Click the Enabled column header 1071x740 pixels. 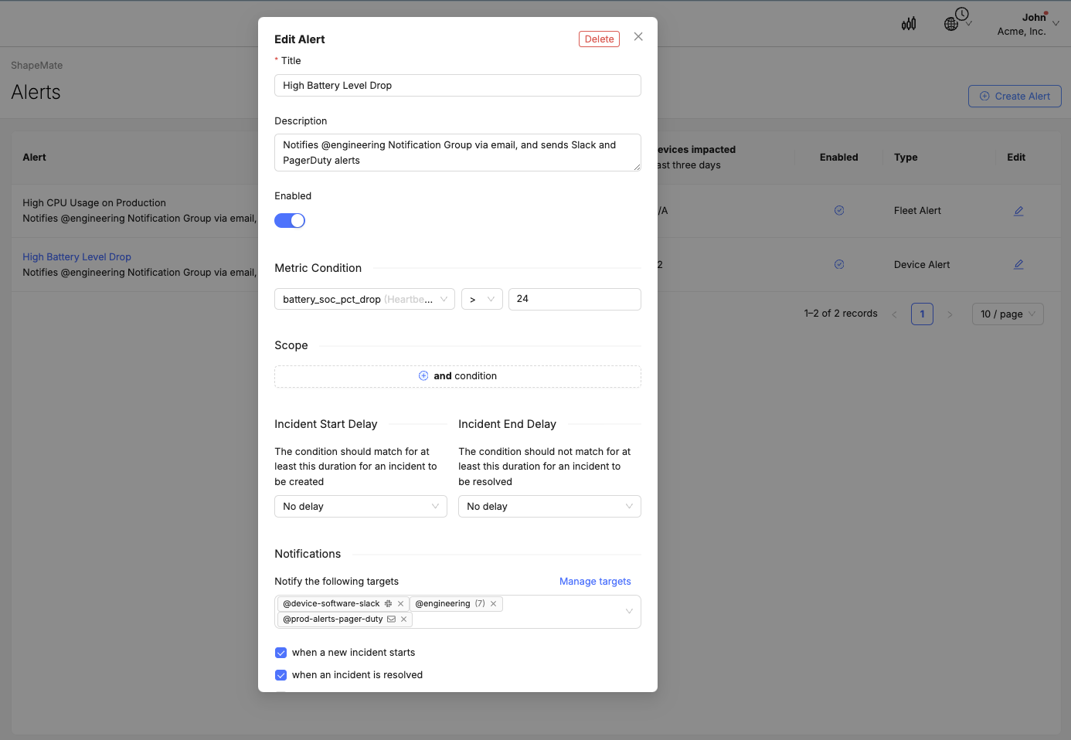pos(839,158)
